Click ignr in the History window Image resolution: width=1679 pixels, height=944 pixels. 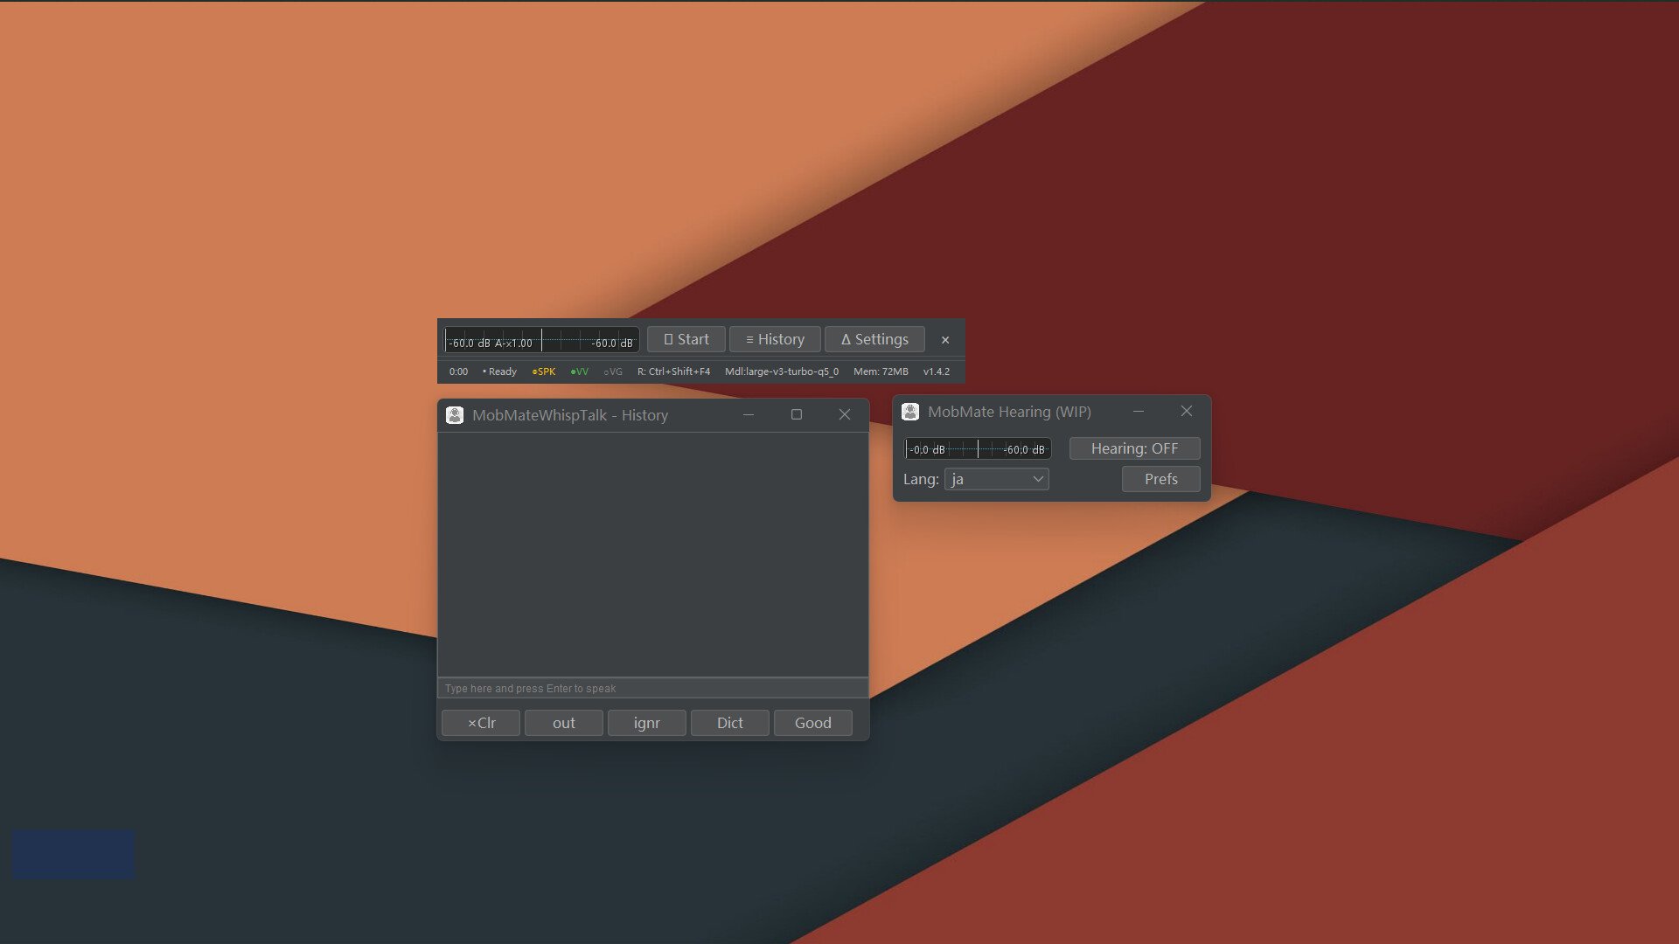(646, 723)
